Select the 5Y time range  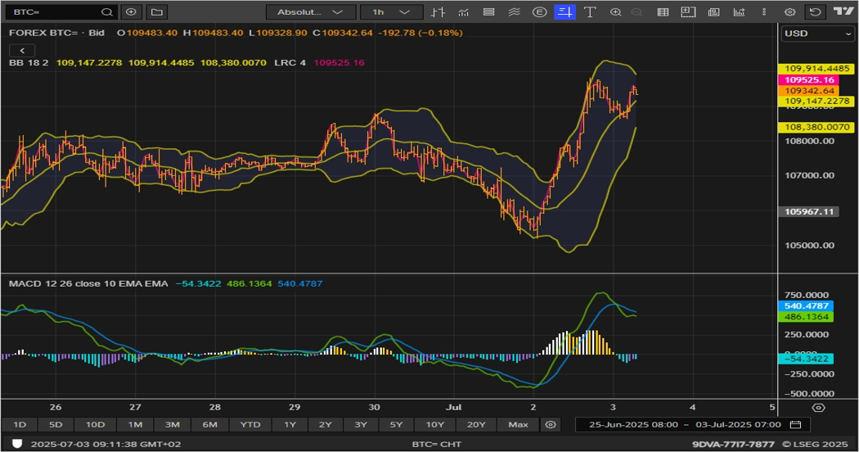point(396,425)
